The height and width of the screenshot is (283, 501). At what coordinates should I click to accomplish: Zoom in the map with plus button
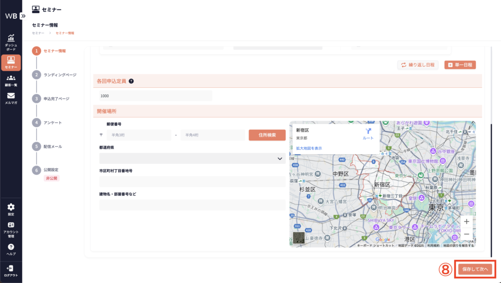click(x=466, y=222)
